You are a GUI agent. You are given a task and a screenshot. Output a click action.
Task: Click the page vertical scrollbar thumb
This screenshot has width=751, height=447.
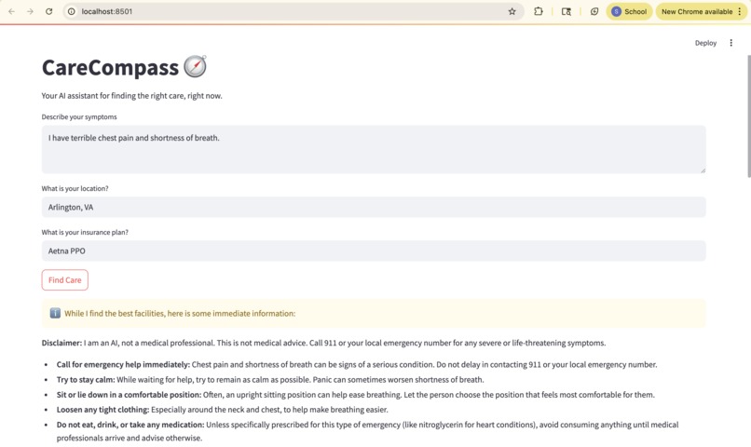(748, 115)
